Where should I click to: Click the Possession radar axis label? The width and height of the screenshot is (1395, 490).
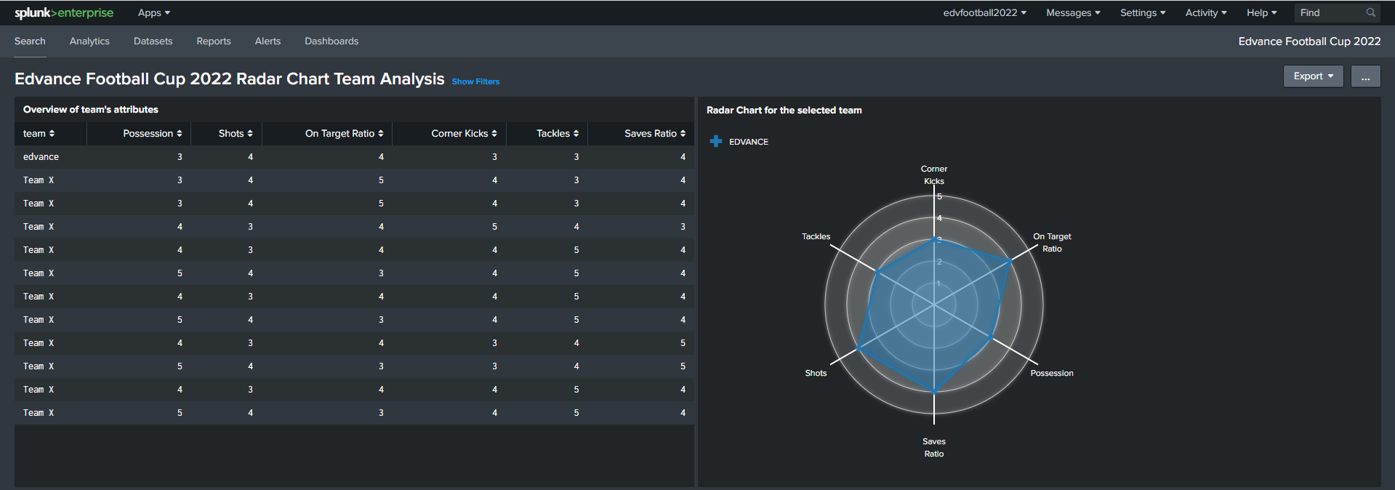pyautogui.click(x=1052, y=373)
